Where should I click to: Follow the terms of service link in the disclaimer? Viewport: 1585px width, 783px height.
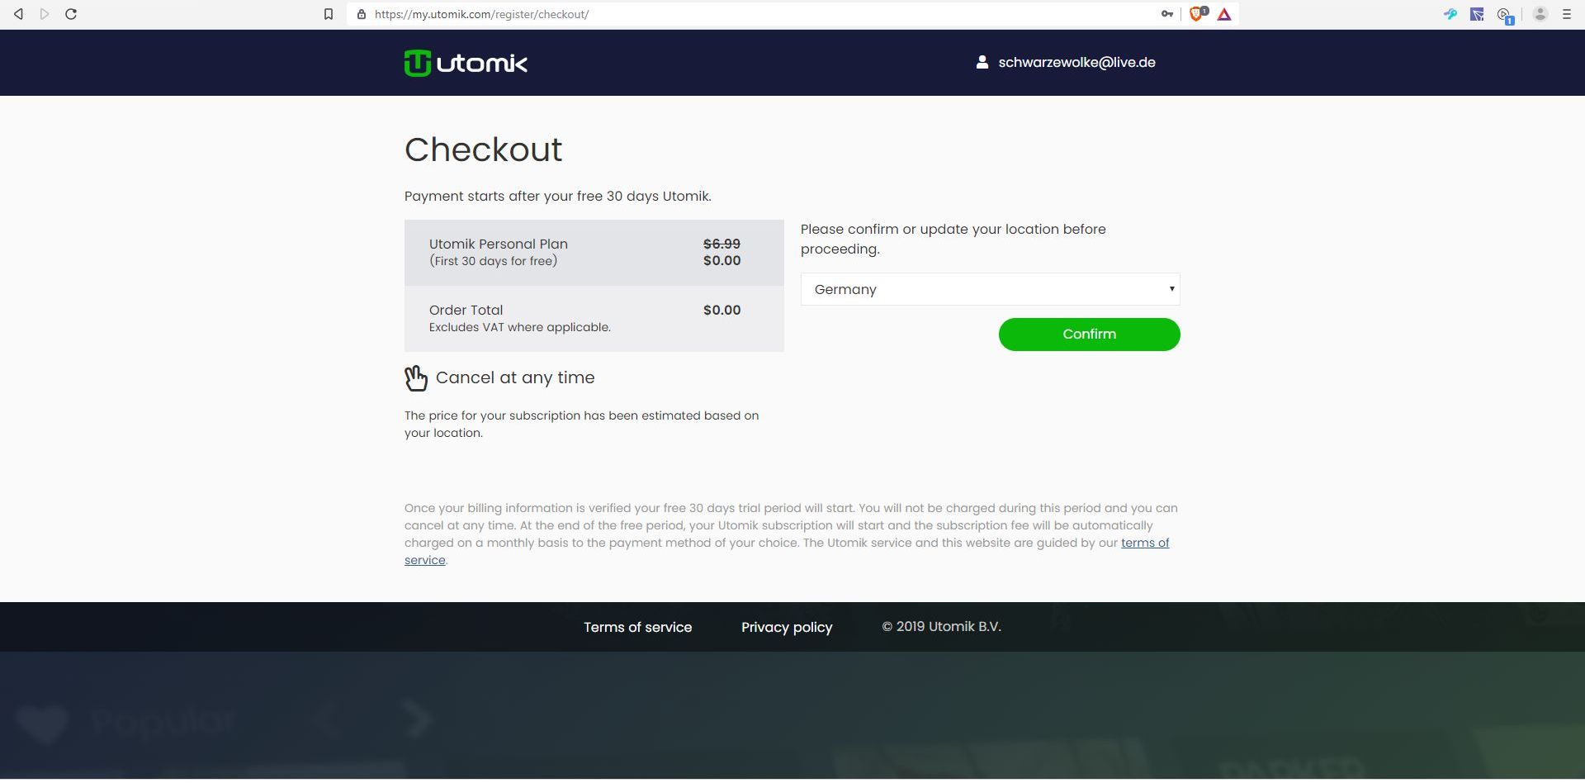point(1145,543)
